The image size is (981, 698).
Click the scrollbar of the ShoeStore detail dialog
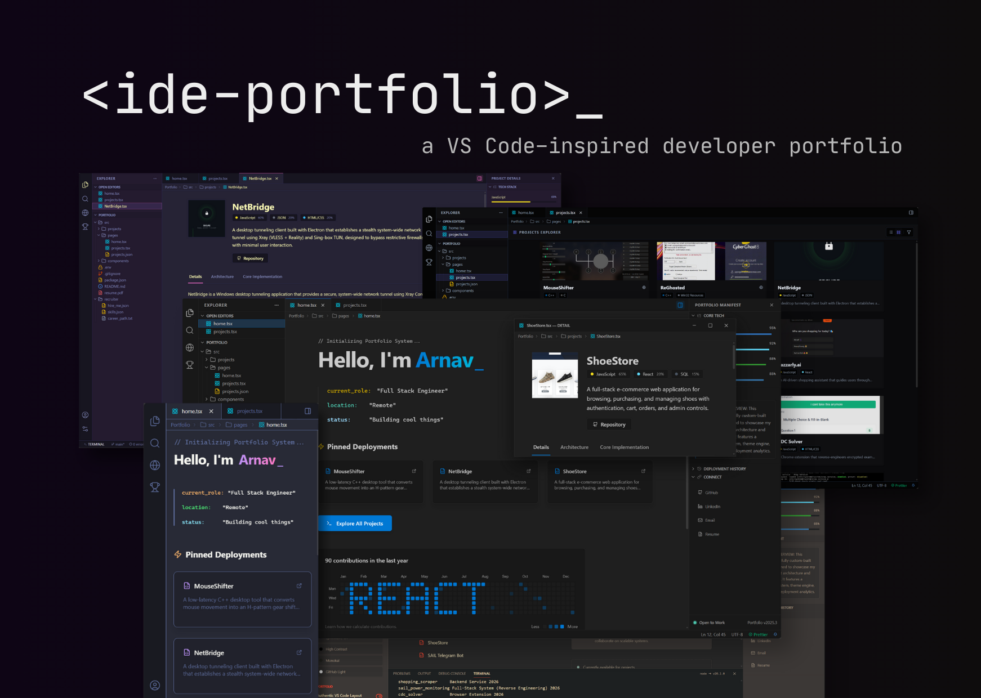point(733,356)
